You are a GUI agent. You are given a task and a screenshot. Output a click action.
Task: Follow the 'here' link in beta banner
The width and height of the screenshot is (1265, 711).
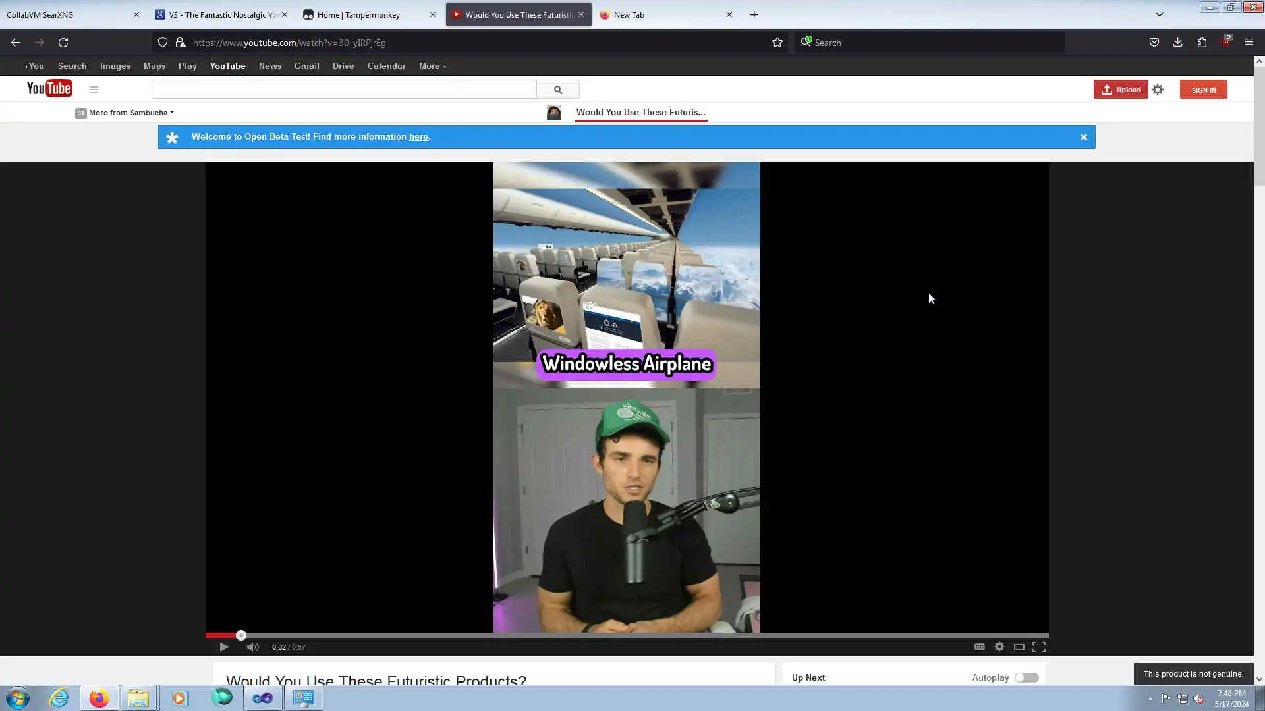[418, 137]
